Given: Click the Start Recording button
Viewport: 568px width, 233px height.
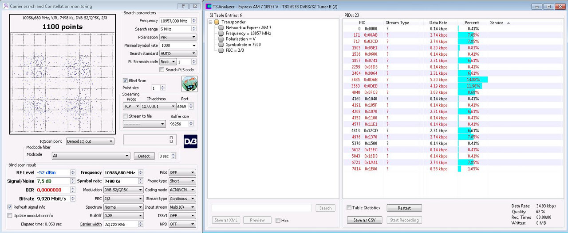Looking at the screenshot, I should pyautogui.click(x=404, y=220).
